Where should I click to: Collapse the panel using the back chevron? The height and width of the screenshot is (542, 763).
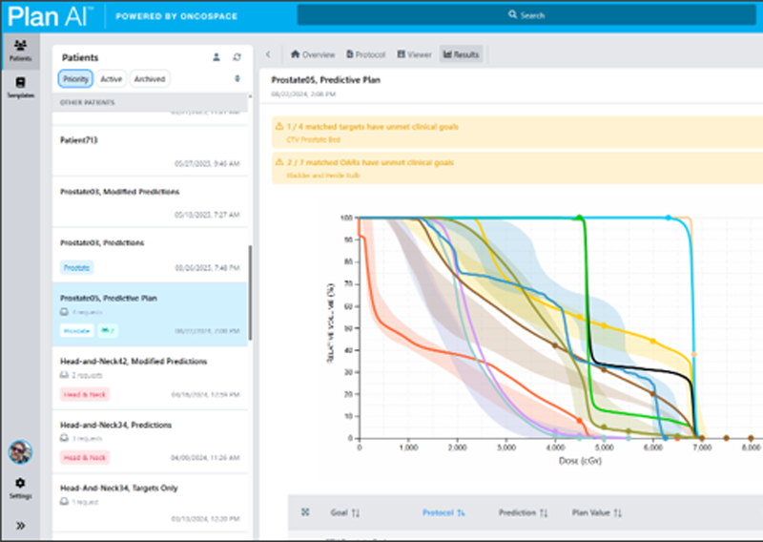[268, 54]
